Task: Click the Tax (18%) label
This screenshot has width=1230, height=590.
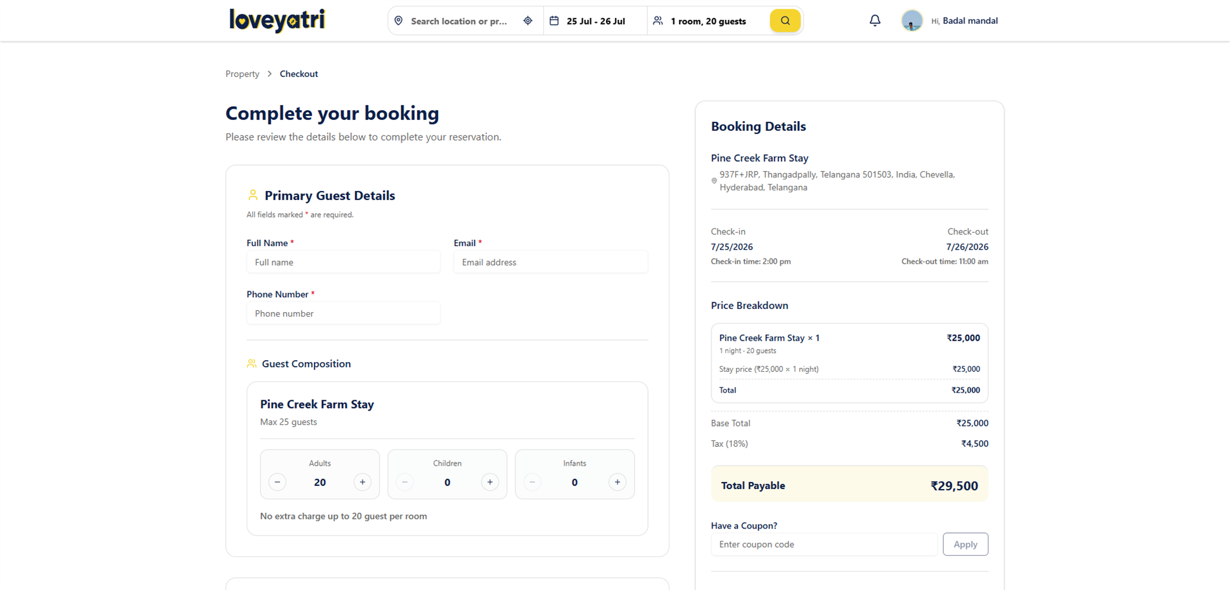Action: coord(729,444)
